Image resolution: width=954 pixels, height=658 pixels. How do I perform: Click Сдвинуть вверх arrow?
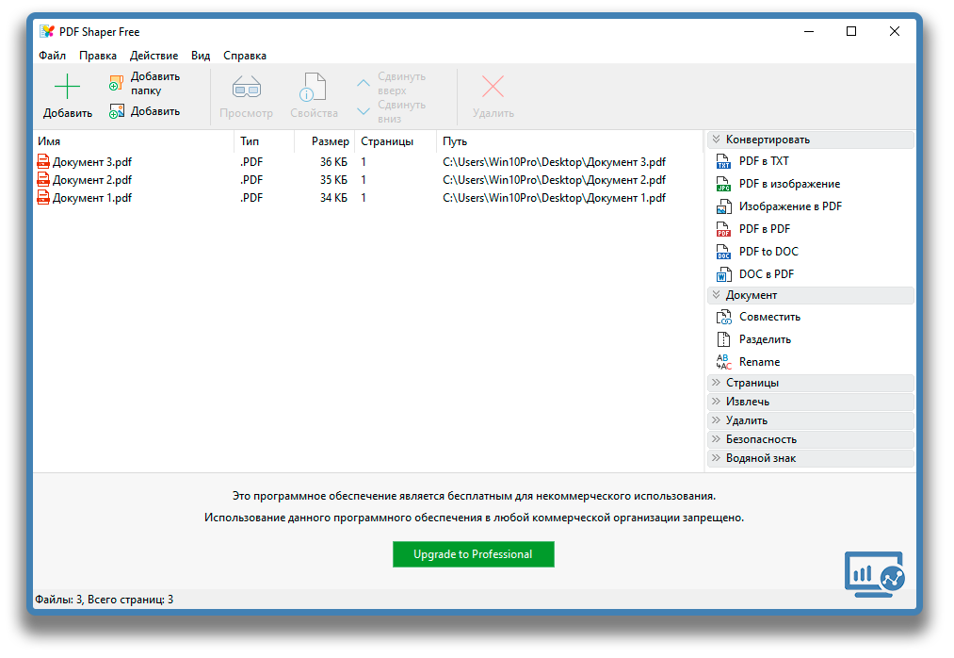pyautogui.click(x=364, y=83)
